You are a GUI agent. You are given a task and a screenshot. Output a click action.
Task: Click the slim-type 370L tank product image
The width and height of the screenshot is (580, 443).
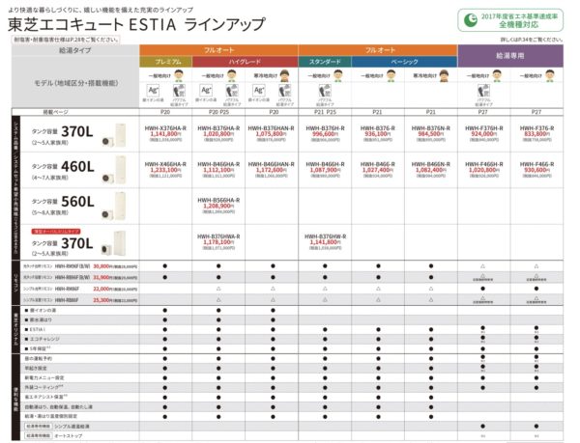pyautogui.click(x=114, y=243)
